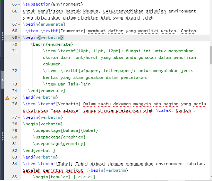Select line number 79 in the gutter
This screenshot has height=181, width=212.
point(15,130)
